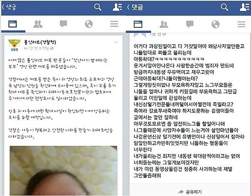Tap 공유하기 share button
The width and height of the screenshot is (251, 196).
[190, 192]
